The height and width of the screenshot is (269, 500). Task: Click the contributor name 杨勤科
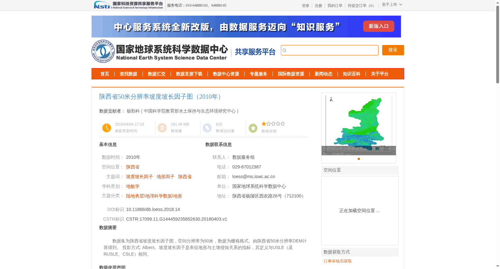133,111
